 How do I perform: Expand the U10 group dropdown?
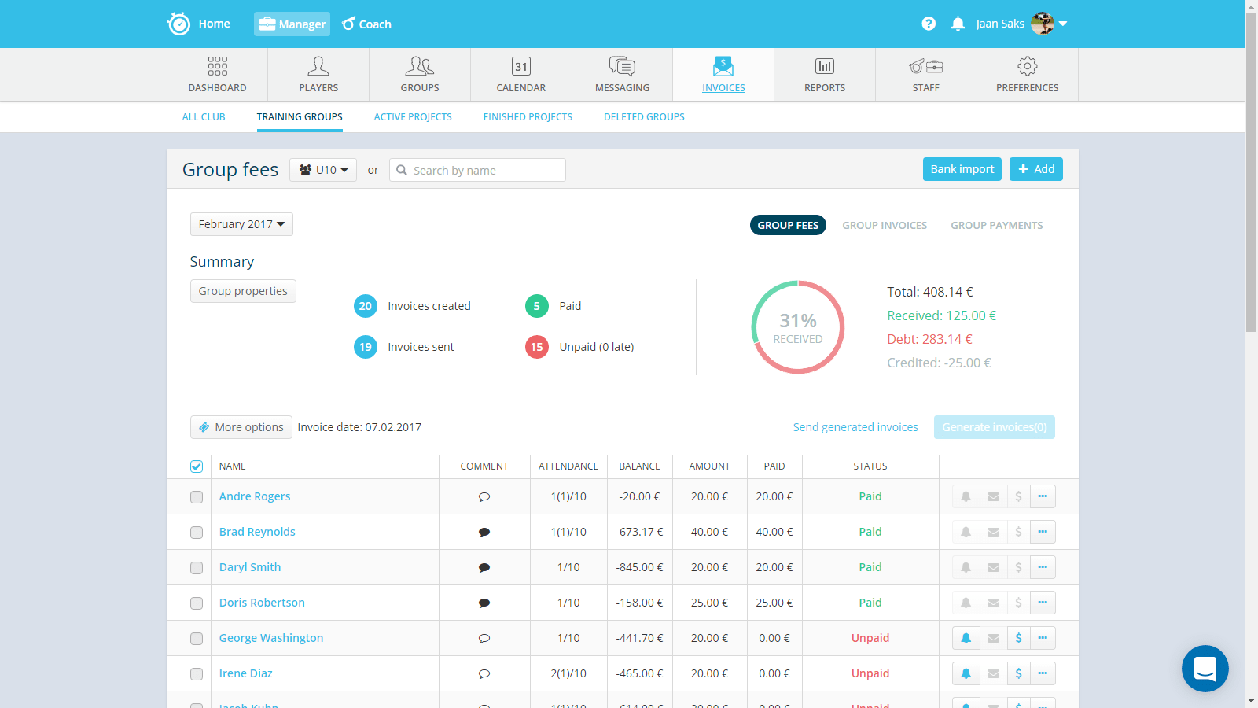pyautogui.click(x=323, y=170)
